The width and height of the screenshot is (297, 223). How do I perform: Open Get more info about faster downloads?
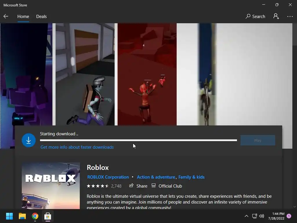coord(77,147)
